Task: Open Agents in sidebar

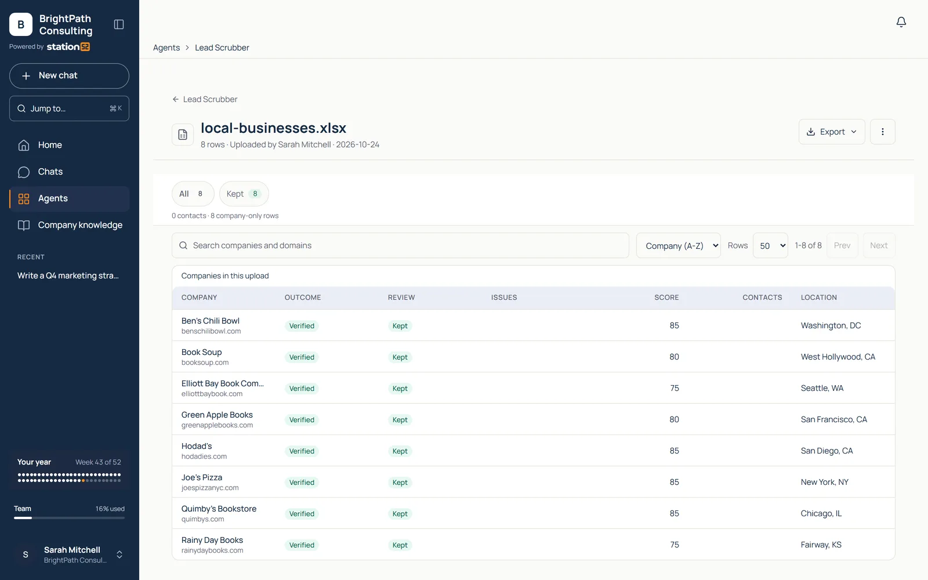Action: [69, 198]
